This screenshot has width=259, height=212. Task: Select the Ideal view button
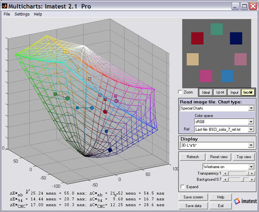tap(206, 92)
